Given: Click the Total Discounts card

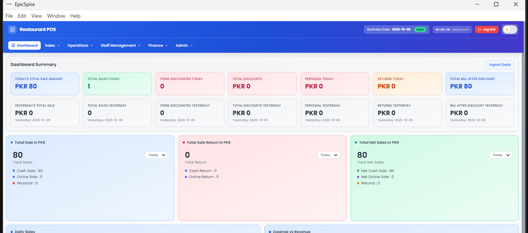Looking at the screenshot, I should tap(262, 84).
